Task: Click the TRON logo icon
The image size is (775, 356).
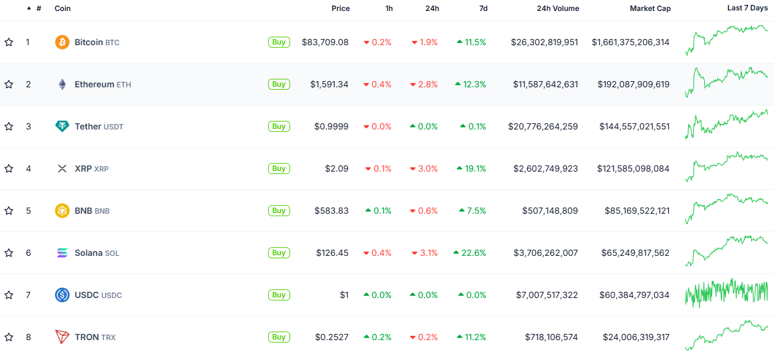Action: [61, 337]
